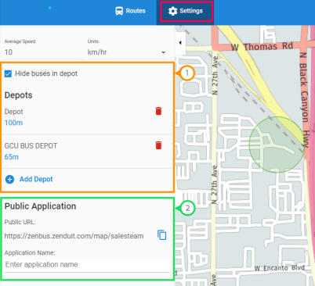Copy the public URL with copy icon
Viewport: 315px width, 286px height.
[x=162, y=234]
